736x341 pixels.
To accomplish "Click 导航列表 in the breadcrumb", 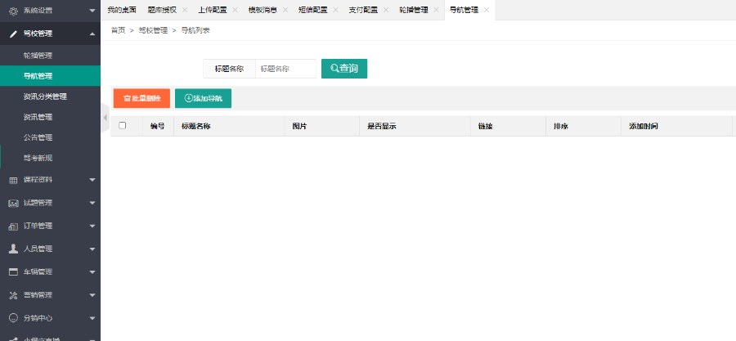I will (x=195, y=30).
